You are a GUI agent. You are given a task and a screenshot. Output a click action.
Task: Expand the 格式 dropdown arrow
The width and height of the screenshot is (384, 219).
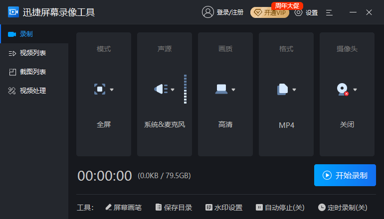(294, 90)
